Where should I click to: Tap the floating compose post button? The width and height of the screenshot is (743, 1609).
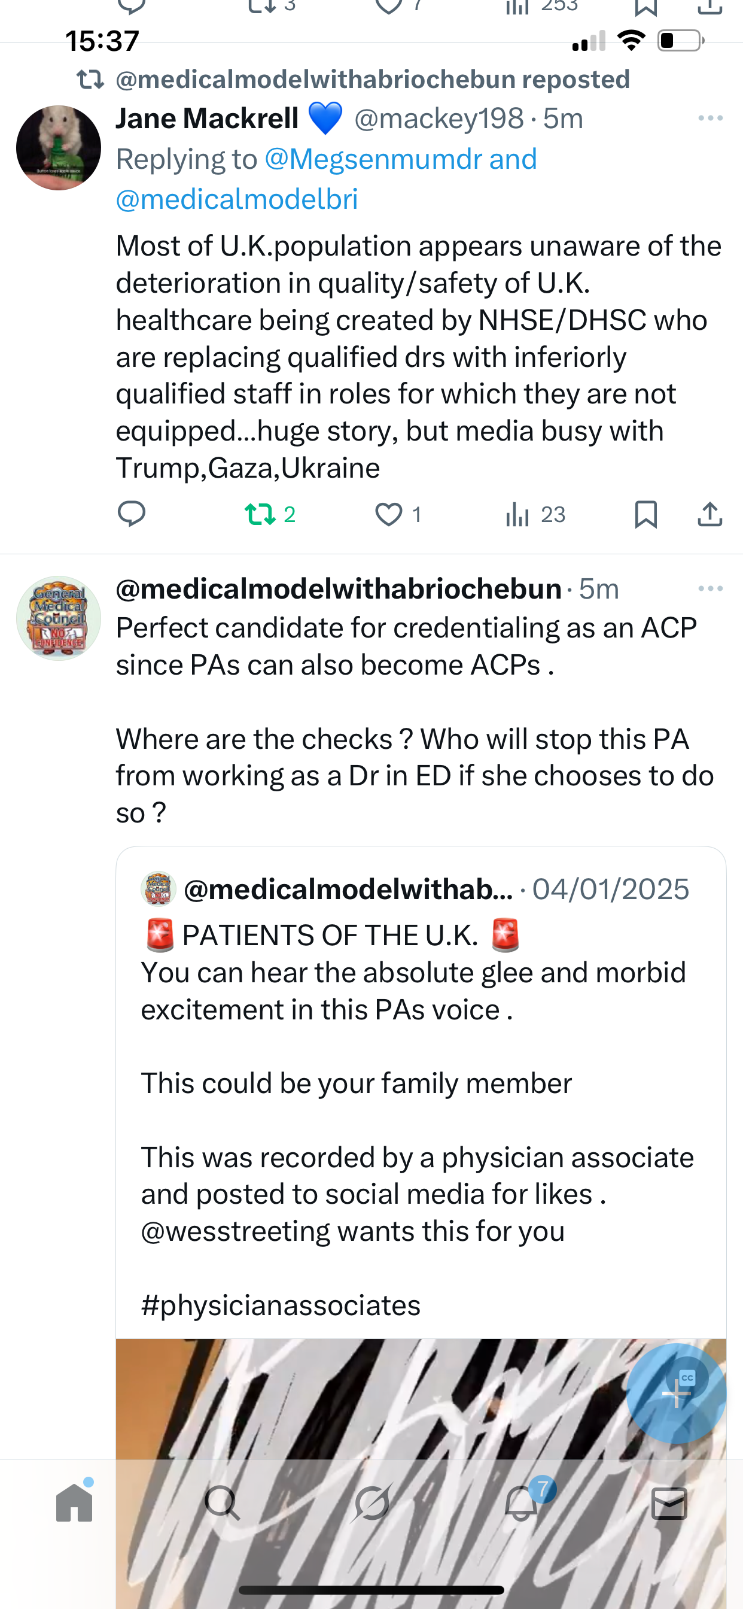[676, 1394]
